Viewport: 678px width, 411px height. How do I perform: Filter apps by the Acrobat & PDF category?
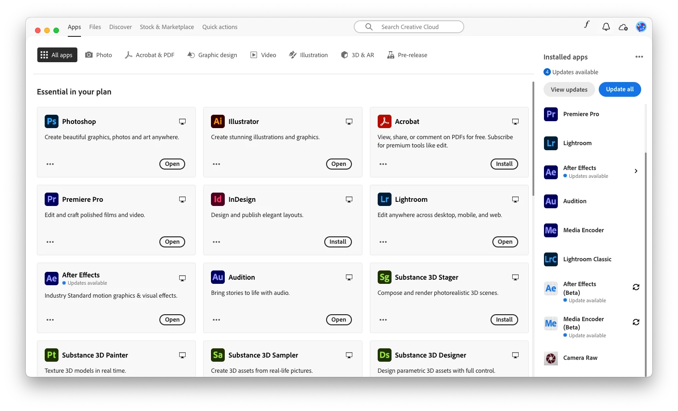click(149, 55)
